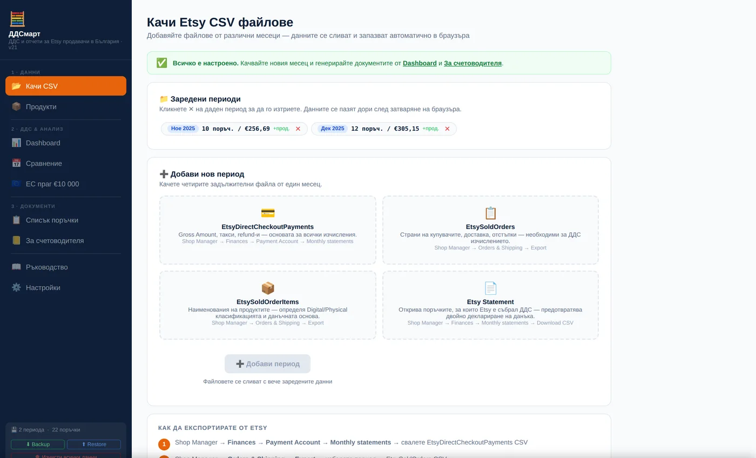Screen dimensions: 756x458
Task: Click the Backup button
Action: [38, 444]
